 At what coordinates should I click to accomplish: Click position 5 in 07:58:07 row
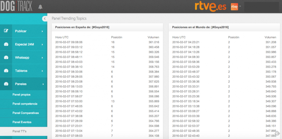pos(112,96)
